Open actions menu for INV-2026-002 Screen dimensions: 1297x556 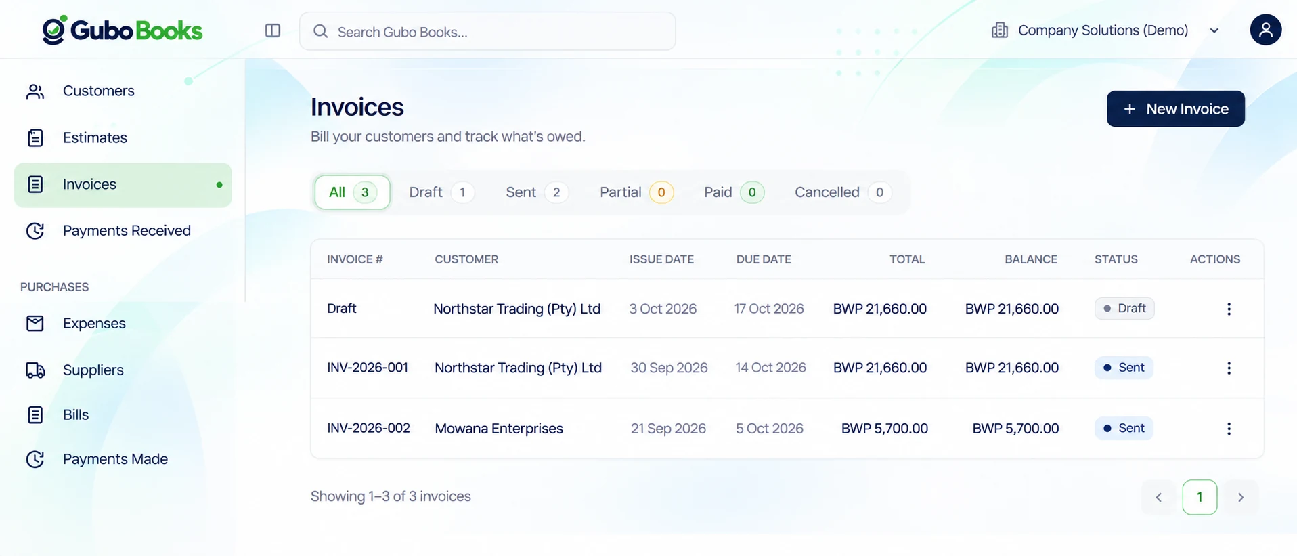click(1229, 429)
